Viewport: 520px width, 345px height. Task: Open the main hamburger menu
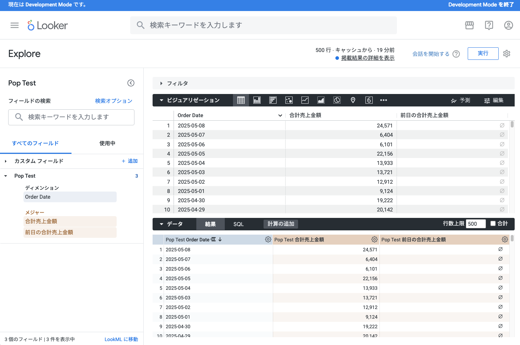click(15, 25)
